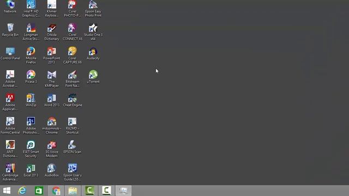This screenshot has height=196, width=349.
Task: Open the Network desktop icon
Action: pos(10,7)
